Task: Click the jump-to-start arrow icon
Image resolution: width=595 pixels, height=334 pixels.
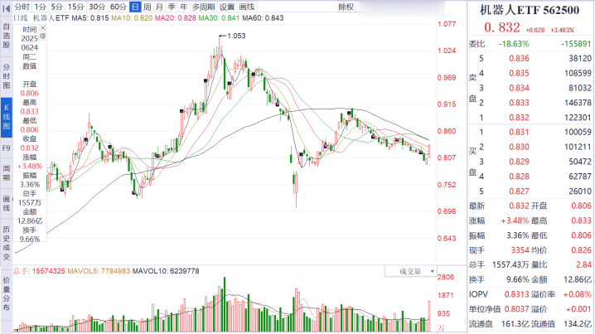Action: [6, 7]
